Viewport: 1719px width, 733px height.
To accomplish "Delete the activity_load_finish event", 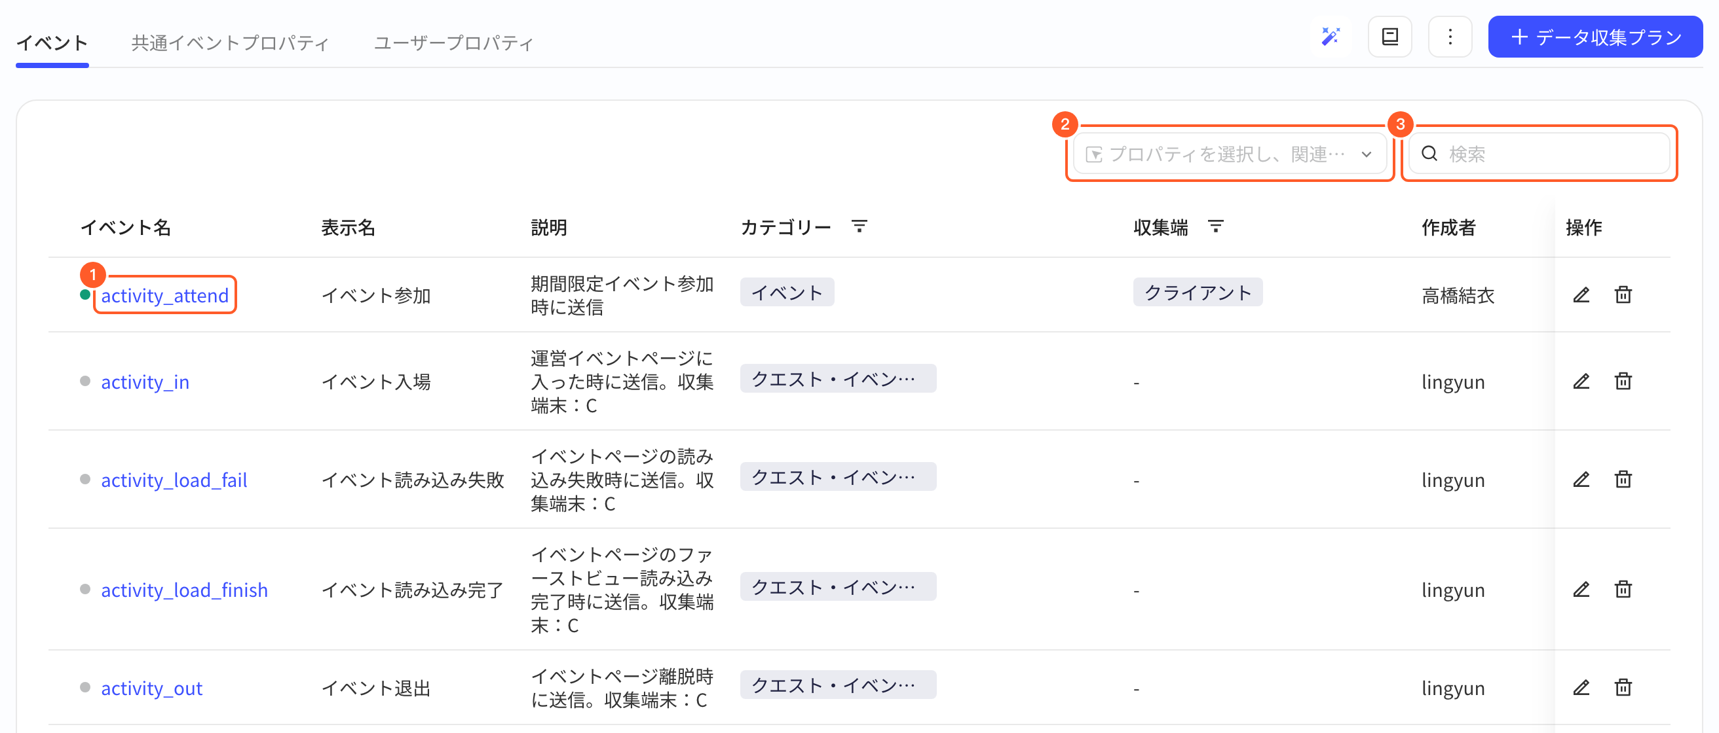I will [1623, 589].
